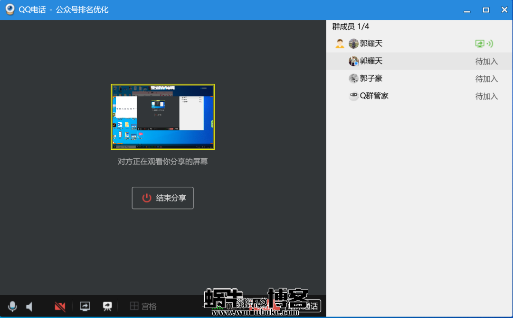513x318 pixels.
Task: Switch to 宫格 grid view
Action: 143,306
